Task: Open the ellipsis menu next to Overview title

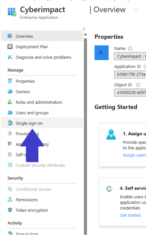Action: click(x=136, y=9)
